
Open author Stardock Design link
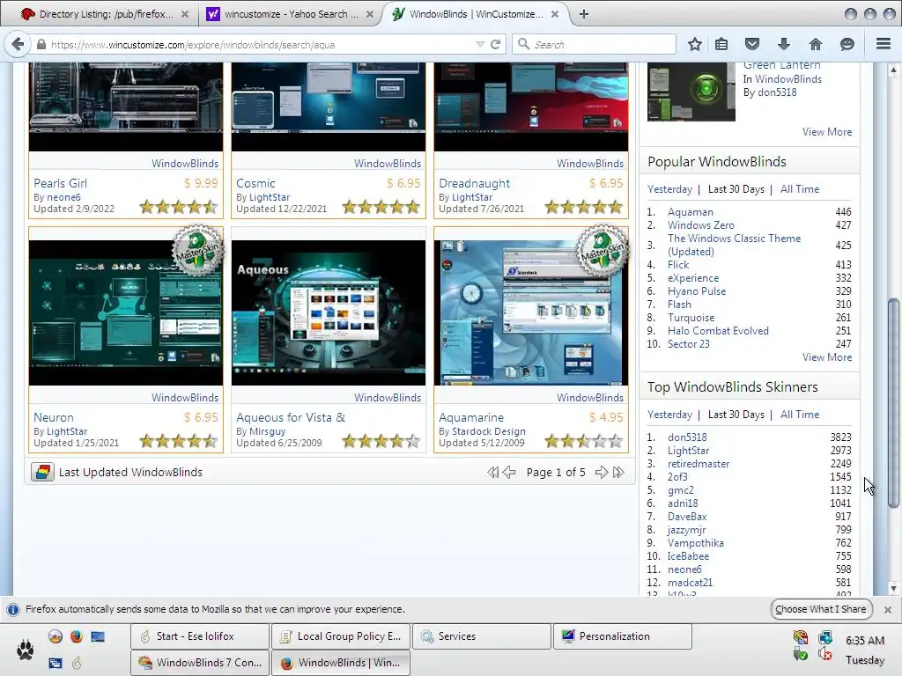pyautogui.click(x=488, y=431)
